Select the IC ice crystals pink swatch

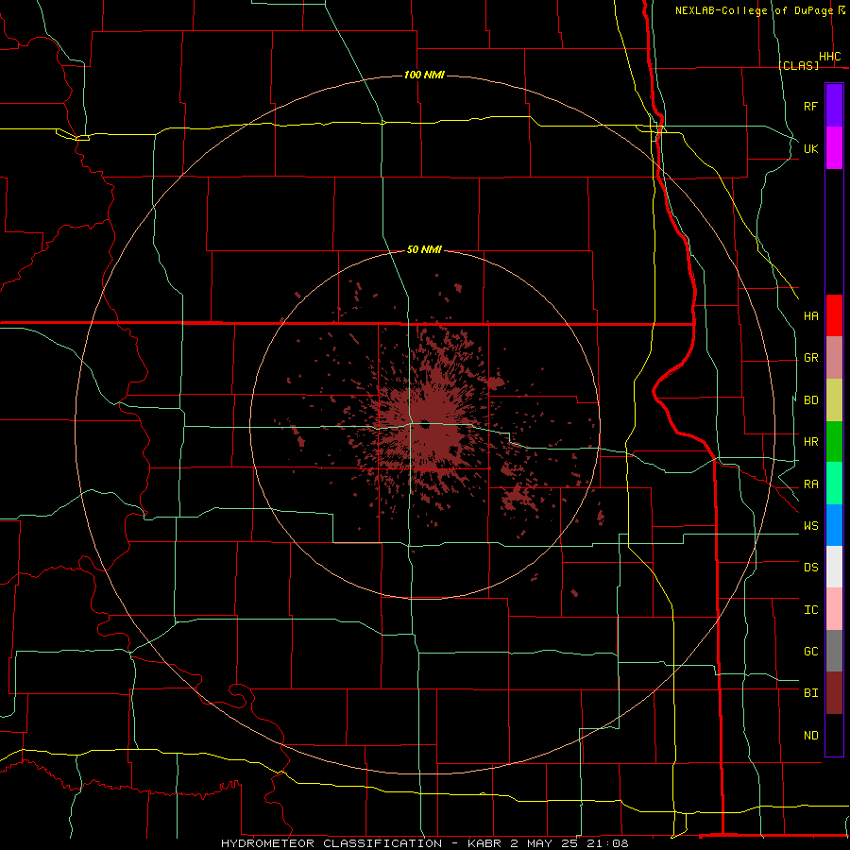click(834, 609)
